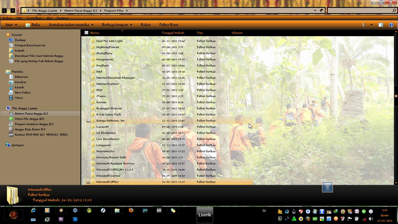Toggle the preview pane icon
The image size is (398, 224).
(x=381, y=25)
